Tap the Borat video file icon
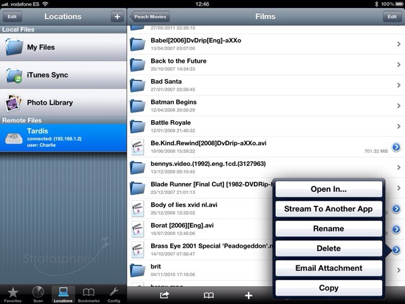This screenshot has width=405, height=304. (137, 229)
